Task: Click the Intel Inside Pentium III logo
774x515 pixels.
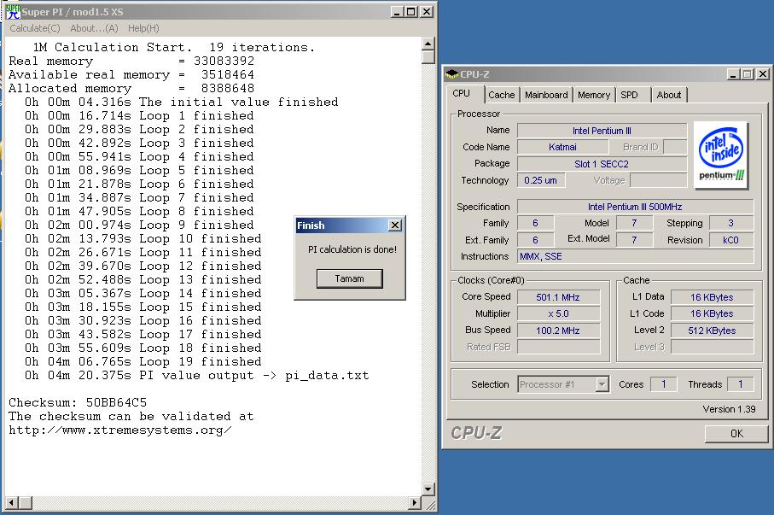Action: pyautogui.click(x=721, y=155)
